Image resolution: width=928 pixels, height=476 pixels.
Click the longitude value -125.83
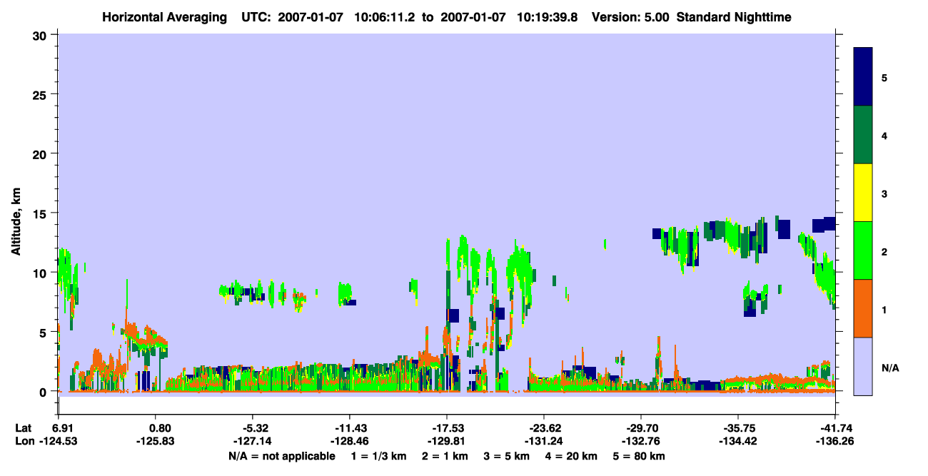click(156, 442)
